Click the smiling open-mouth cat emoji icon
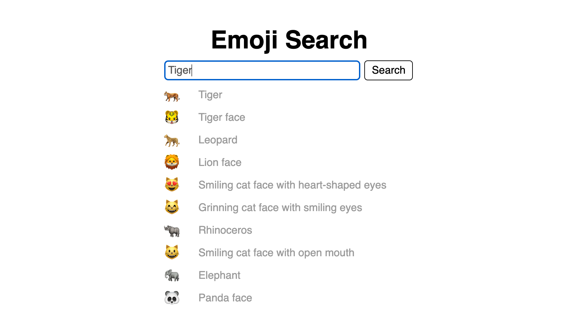Viewport: 585px width, 312px height. coord(172,253)
